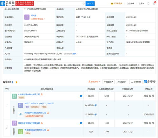Click the major shareholder tag under first shareholder

click(x=22, y=98)
